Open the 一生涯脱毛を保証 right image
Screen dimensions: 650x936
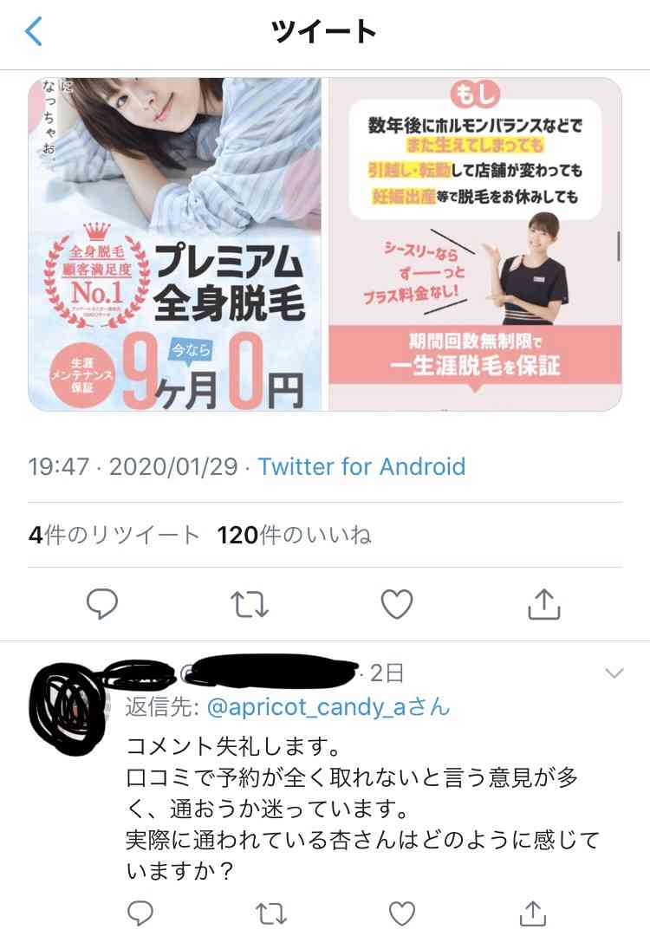(475, 244)
